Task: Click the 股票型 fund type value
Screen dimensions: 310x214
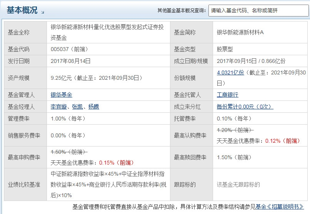Action: 225,49
